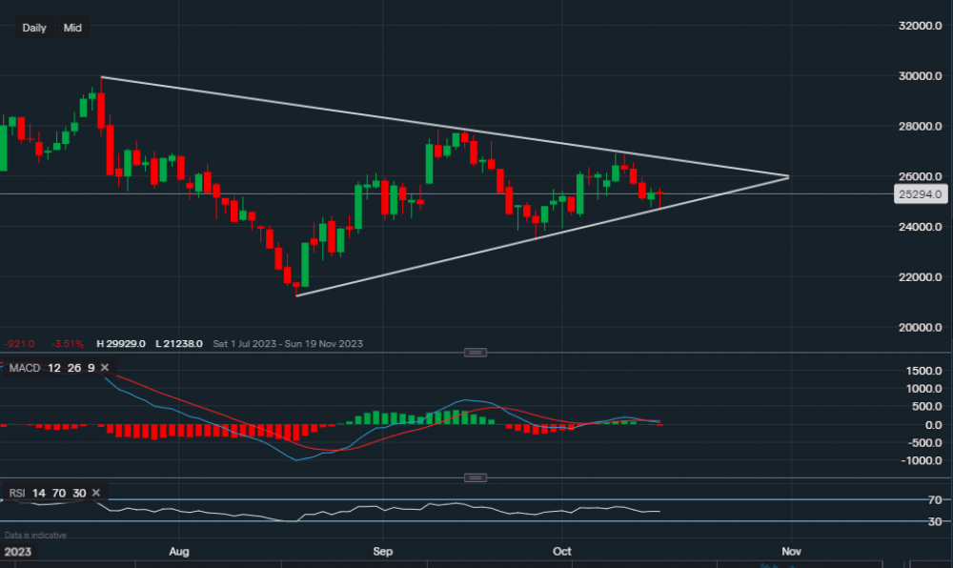
Task: Click the Nov marker on the time axis
Action: [790, 552]
